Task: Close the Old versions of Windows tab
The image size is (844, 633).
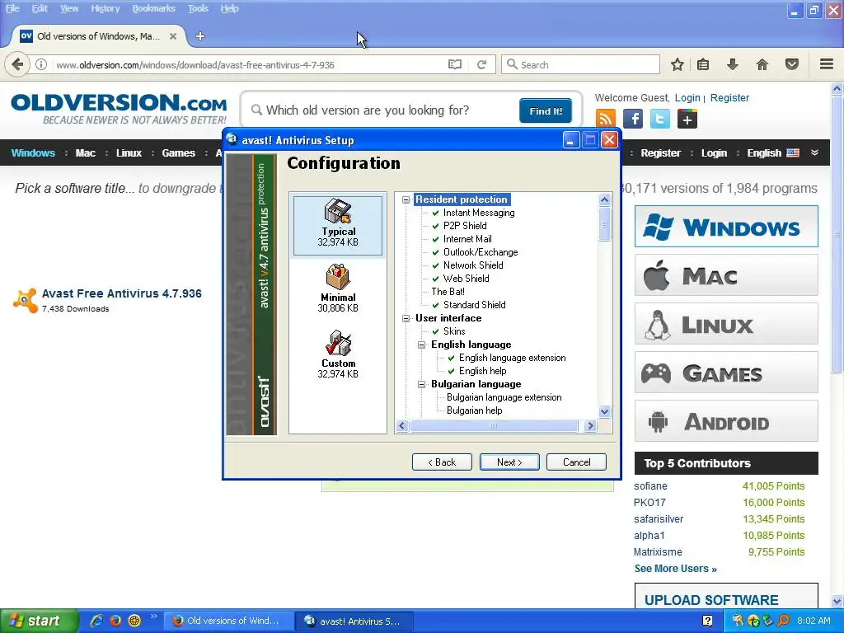Action: coord(173,36)
